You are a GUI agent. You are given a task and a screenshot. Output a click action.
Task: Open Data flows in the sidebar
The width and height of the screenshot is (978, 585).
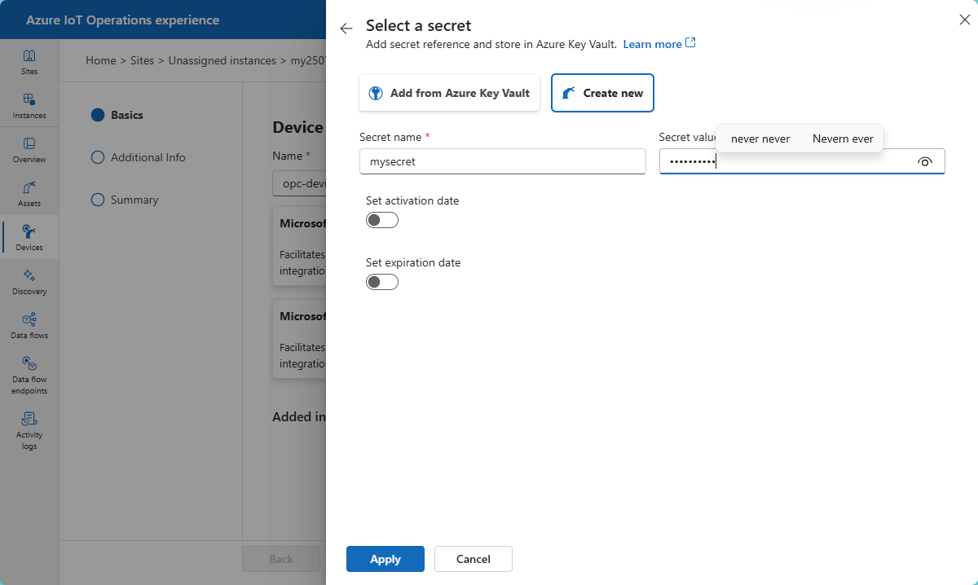point(29,326)
